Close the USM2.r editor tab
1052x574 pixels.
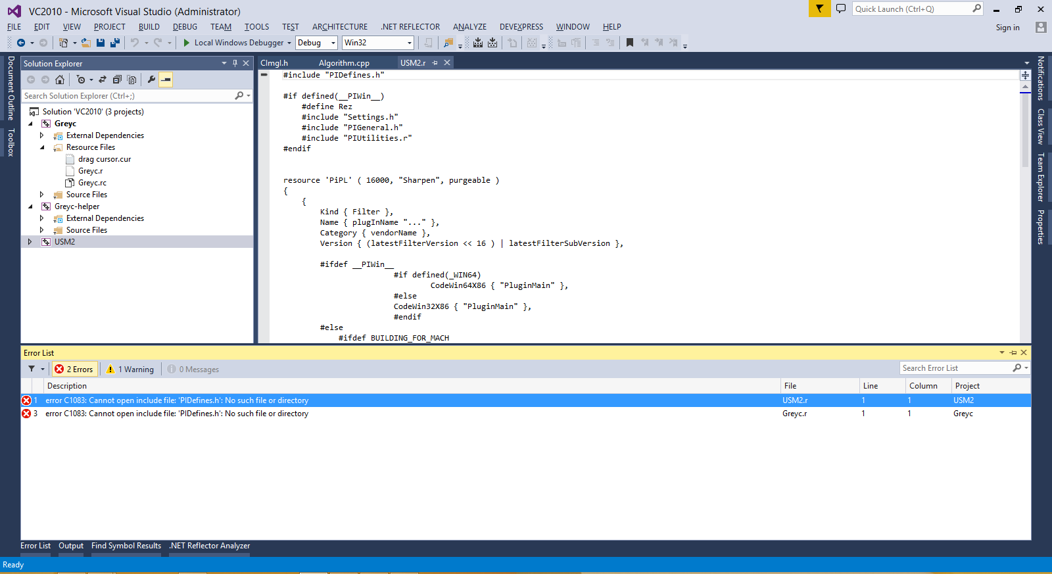point(447,62)
